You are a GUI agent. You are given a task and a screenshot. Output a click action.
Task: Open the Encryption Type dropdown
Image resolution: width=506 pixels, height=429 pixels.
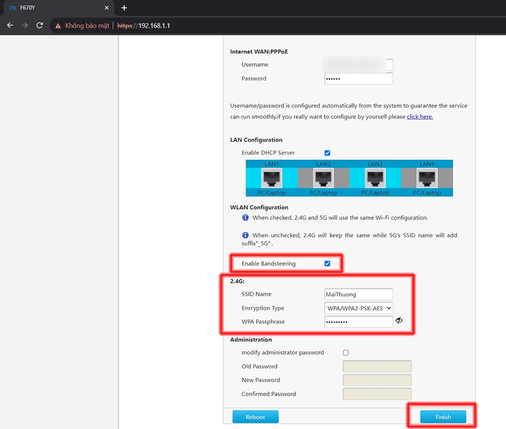tap(358, 308)
